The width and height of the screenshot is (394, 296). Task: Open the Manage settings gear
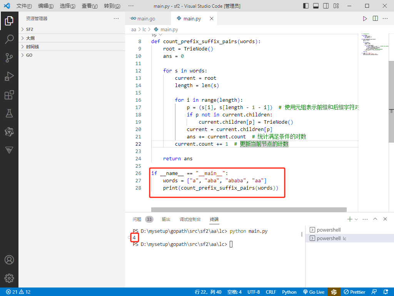point(9,278)
